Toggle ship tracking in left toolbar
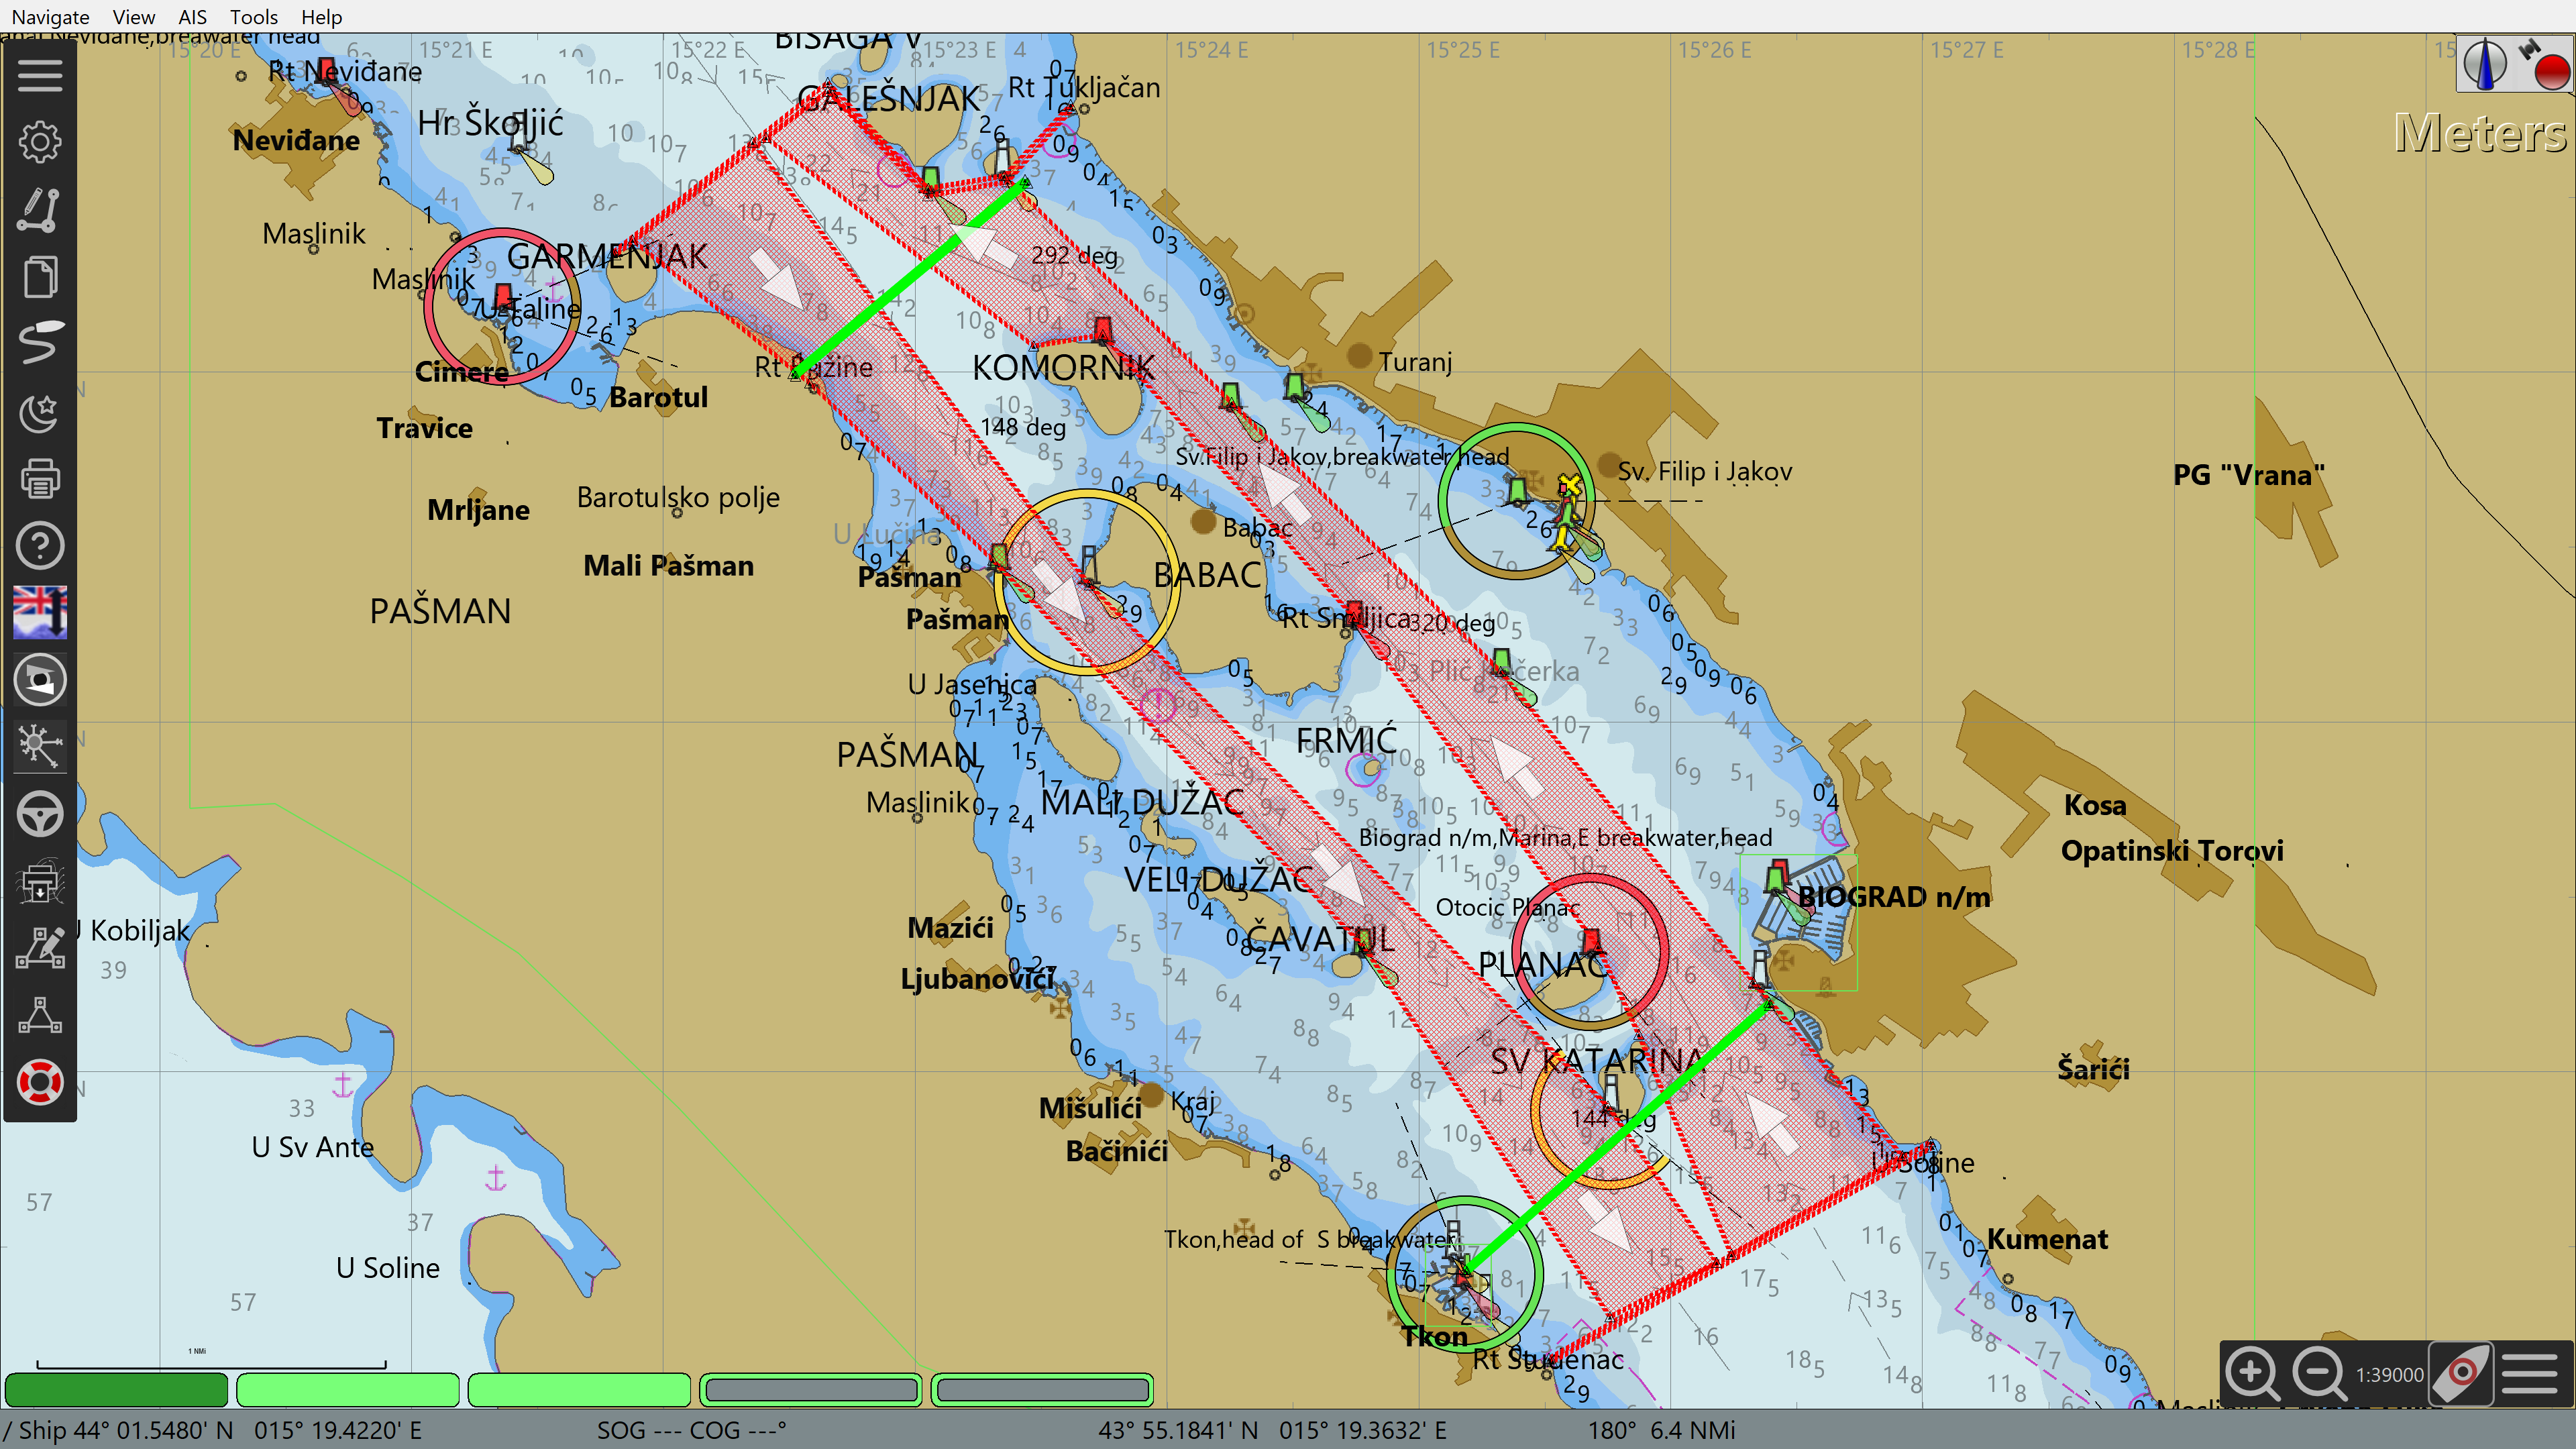The image size is (2576, 1449). tap(40, 343)
